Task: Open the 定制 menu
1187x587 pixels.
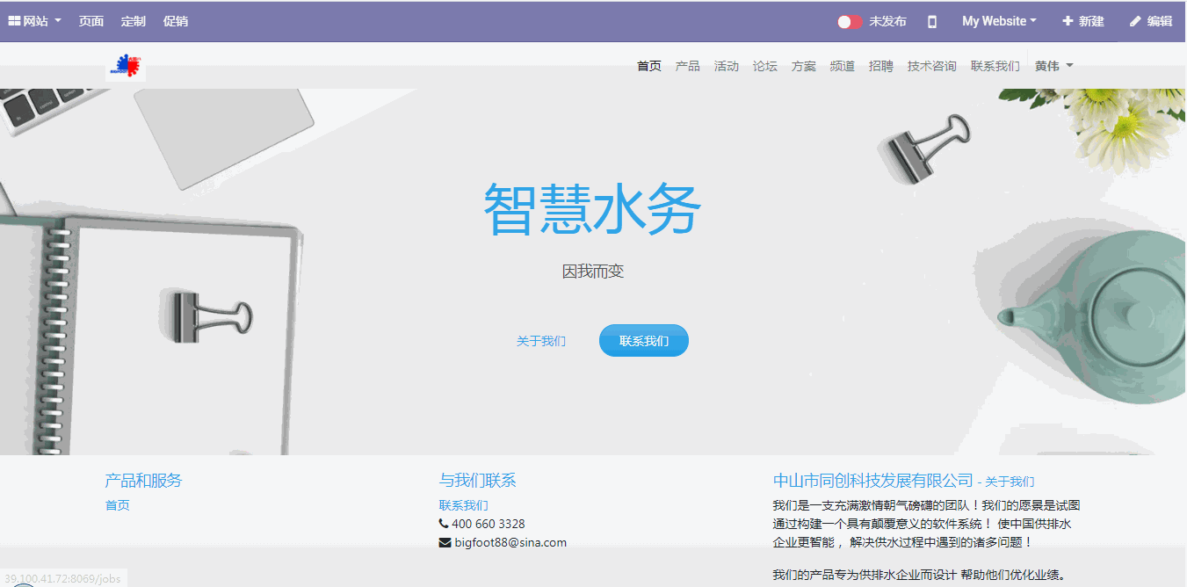Action: (x=134, y=21)
